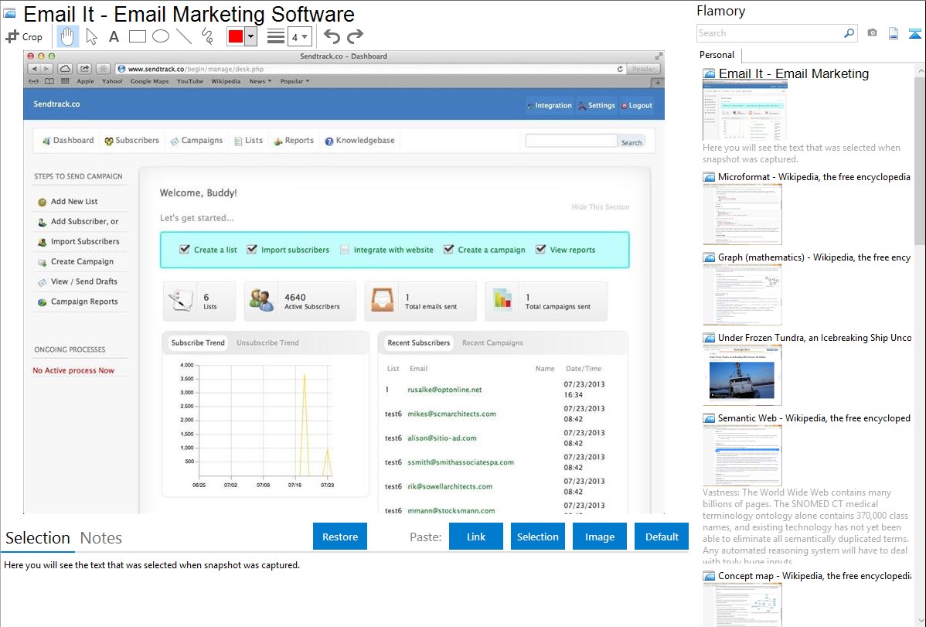Click the Paste Selection button

538,537
